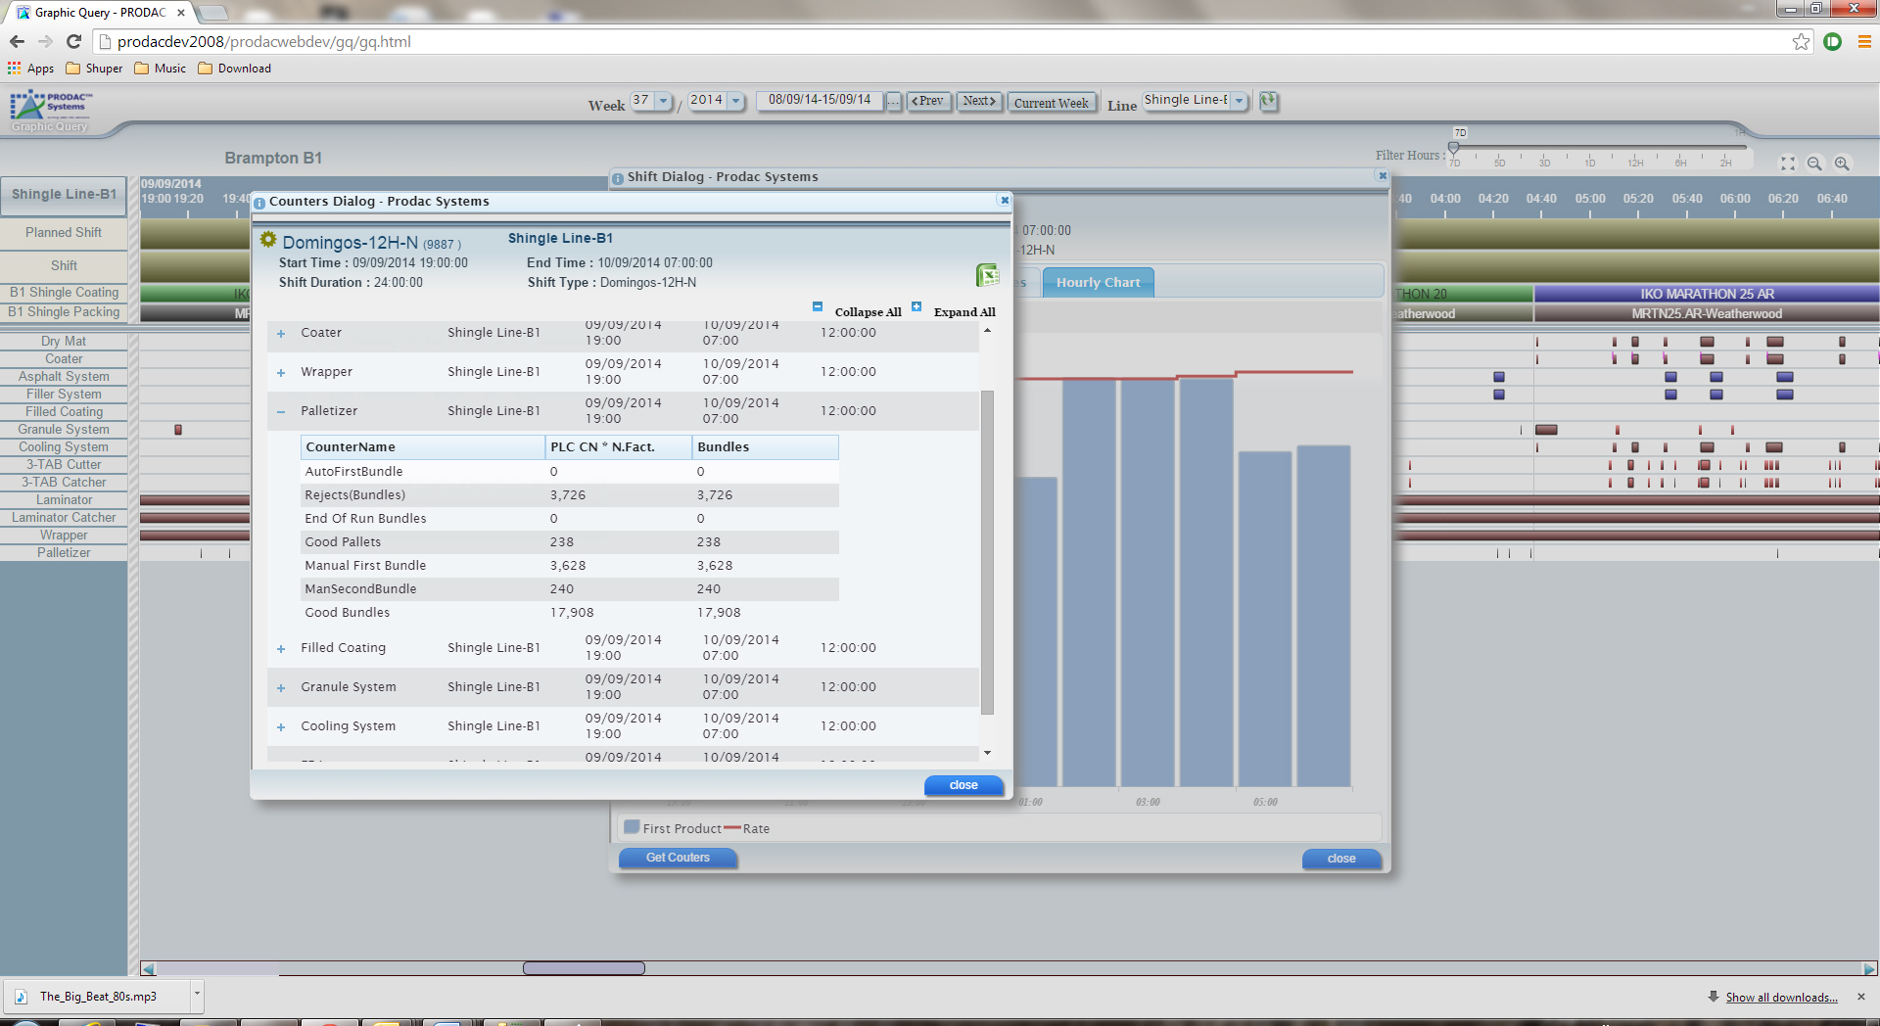Viewport: 1880px width, 1026px height.
Task: Open the Line selection dropdown
Action: tap(1239, 101)
